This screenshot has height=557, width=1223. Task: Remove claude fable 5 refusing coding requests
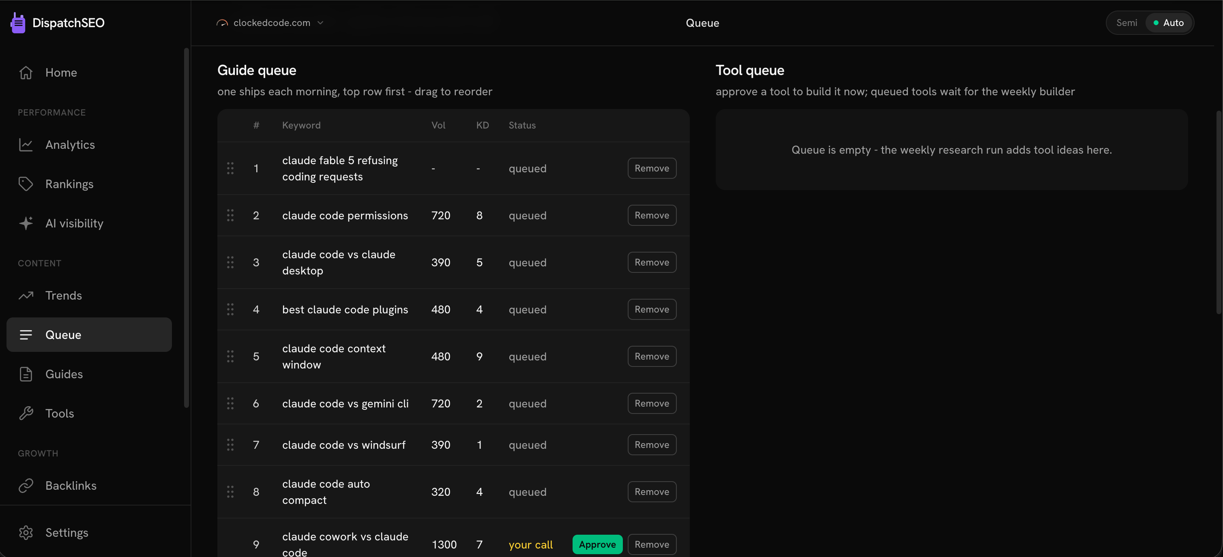(652, 168)
